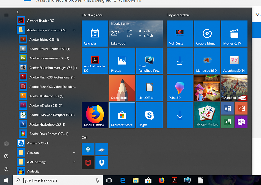Select the Life at a glance group header

click(x=92, y=15)
